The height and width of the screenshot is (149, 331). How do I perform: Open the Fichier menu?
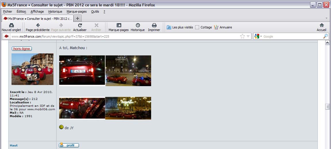coord(7,11)
